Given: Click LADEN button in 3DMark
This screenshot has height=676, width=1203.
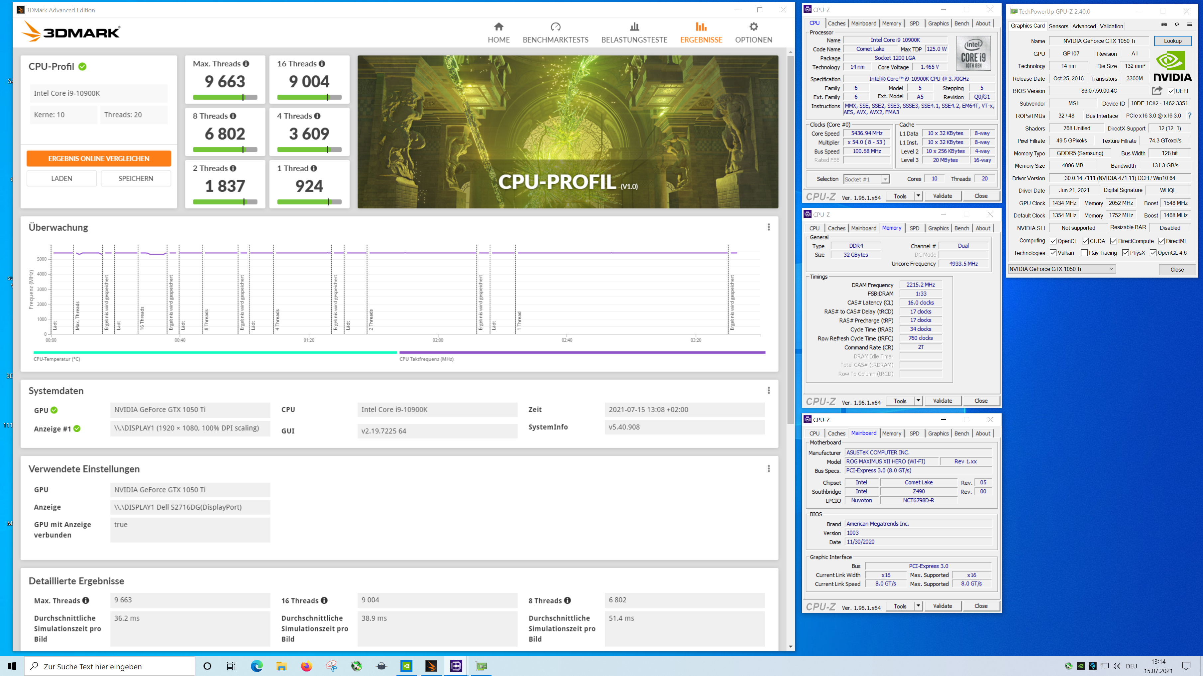Looking at the screenshot, I should 61,178.
